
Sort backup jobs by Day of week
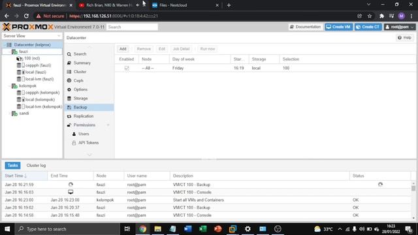click(x=200, y=59)
